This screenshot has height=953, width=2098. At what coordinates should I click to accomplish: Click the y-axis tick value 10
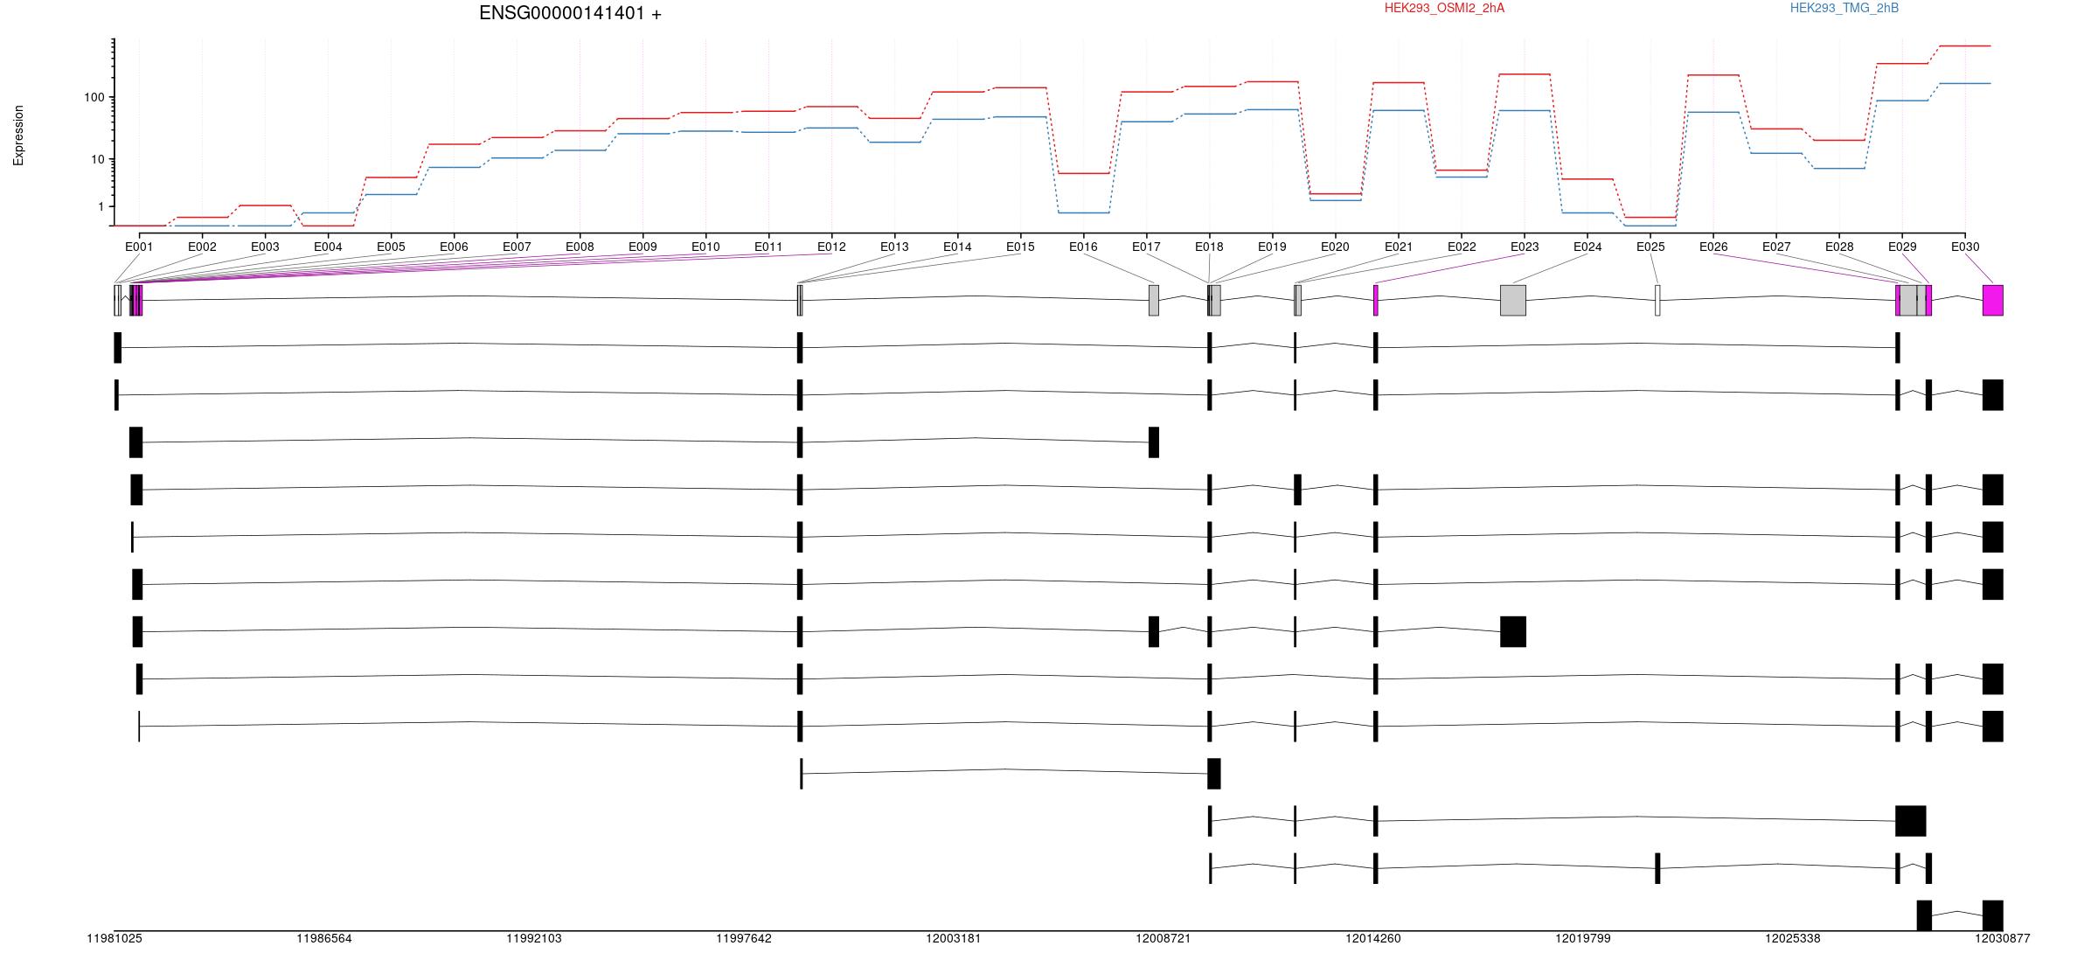click(x=98, y=159)
